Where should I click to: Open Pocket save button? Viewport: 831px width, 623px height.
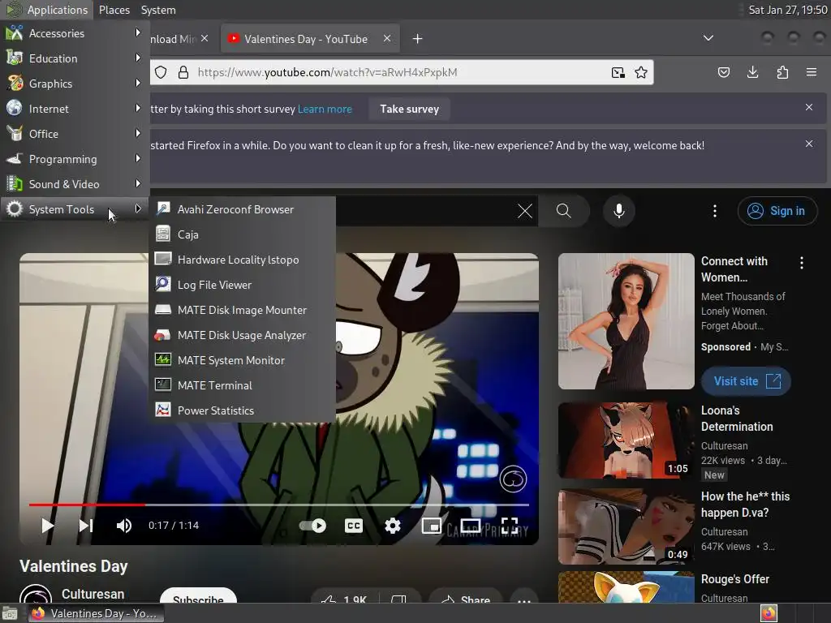(x=723, y=72)
